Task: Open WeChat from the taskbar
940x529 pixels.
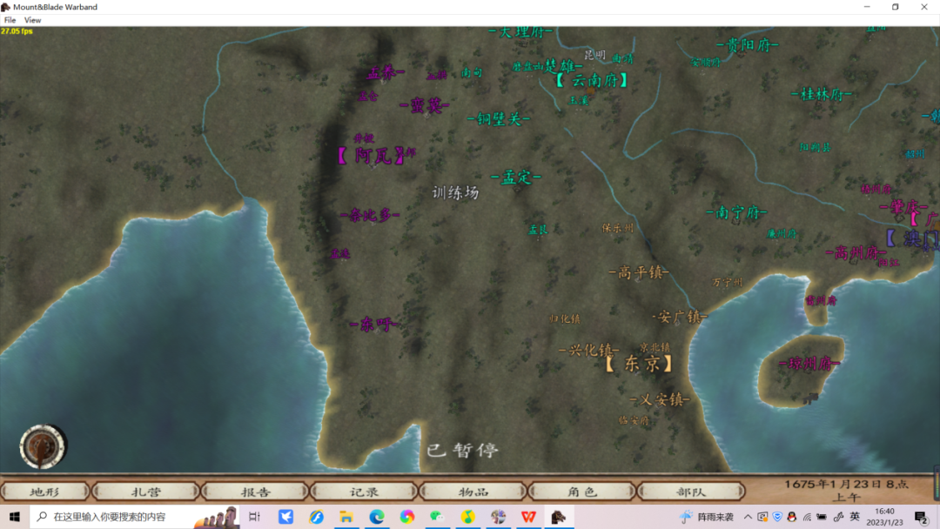Action: click(437, 517)
